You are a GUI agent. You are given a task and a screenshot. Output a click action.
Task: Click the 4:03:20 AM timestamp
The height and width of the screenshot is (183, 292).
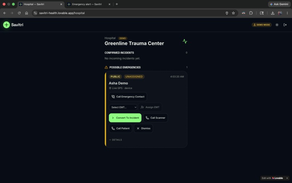(x=177, y=77)
